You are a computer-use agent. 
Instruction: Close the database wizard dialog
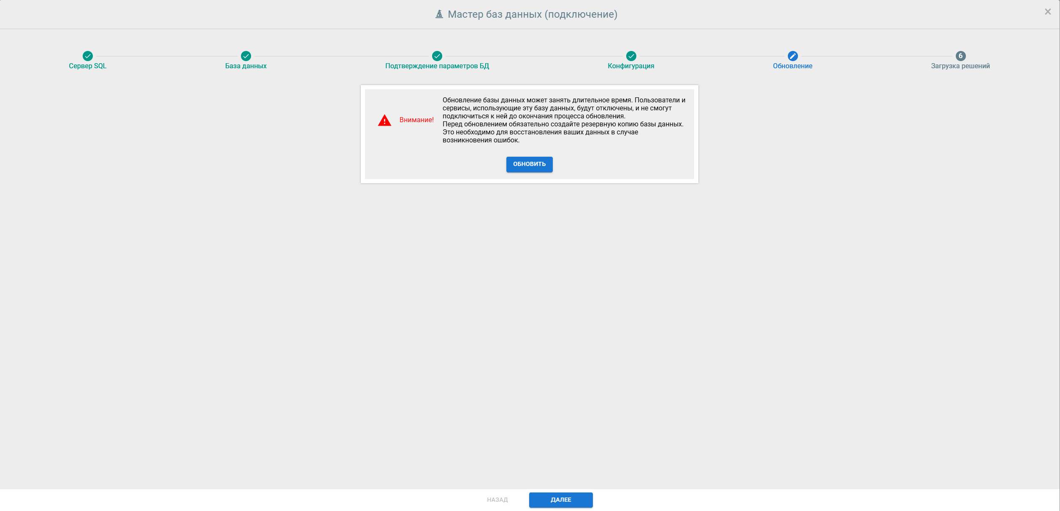[1048, 11]
